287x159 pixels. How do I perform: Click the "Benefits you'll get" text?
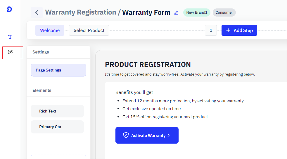(x=134, y=92)
